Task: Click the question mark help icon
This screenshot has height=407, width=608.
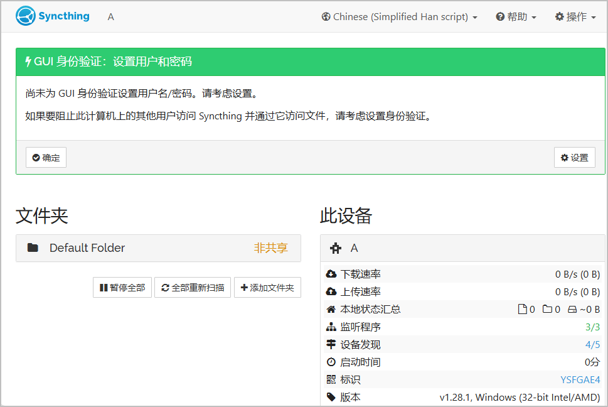Action: click(x=500, y=17)
